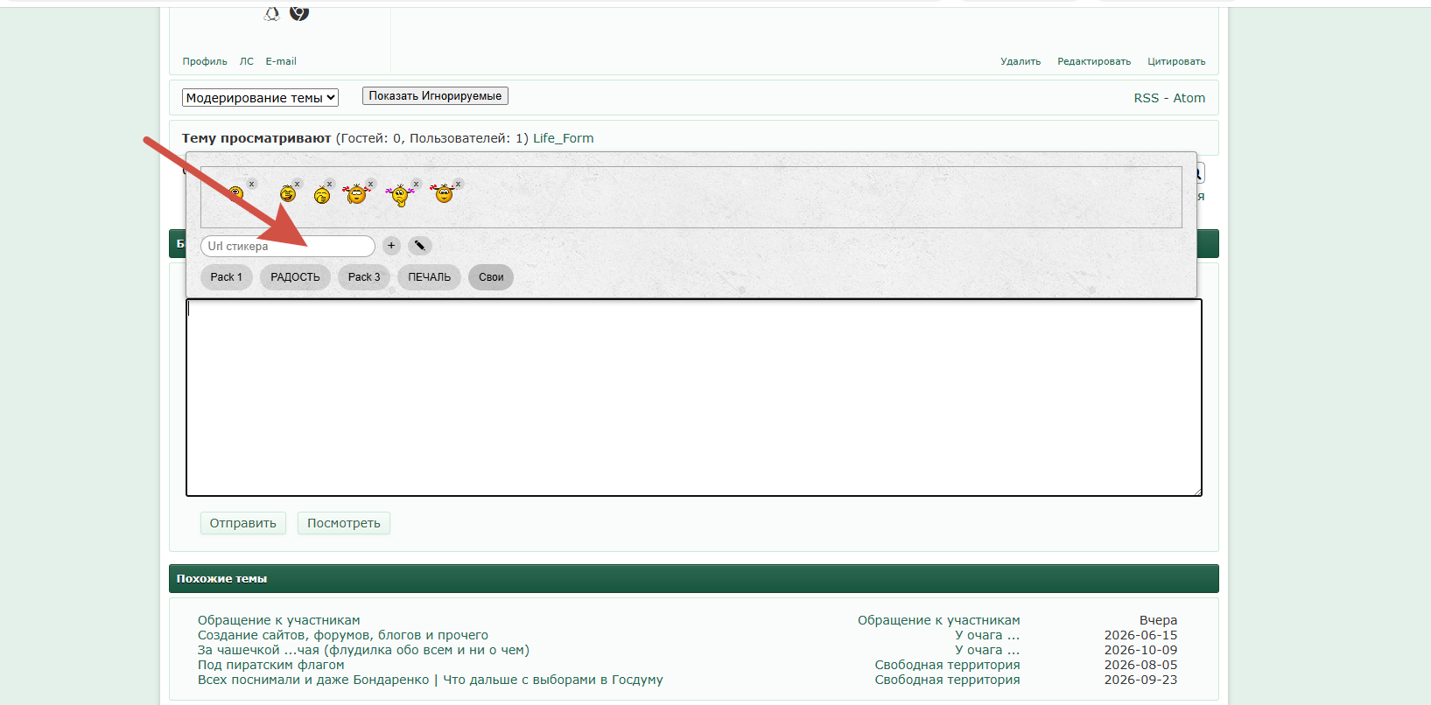Submit the reply with Отправить
1431x705 pixels.
pos(243,523)
